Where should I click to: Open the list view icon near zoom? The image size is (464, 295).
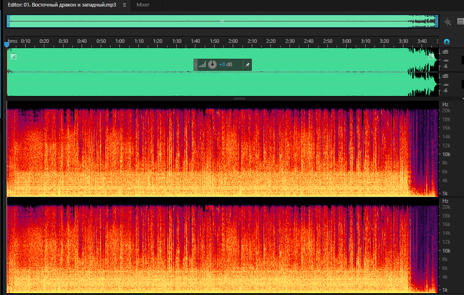[x=460, y=21]
